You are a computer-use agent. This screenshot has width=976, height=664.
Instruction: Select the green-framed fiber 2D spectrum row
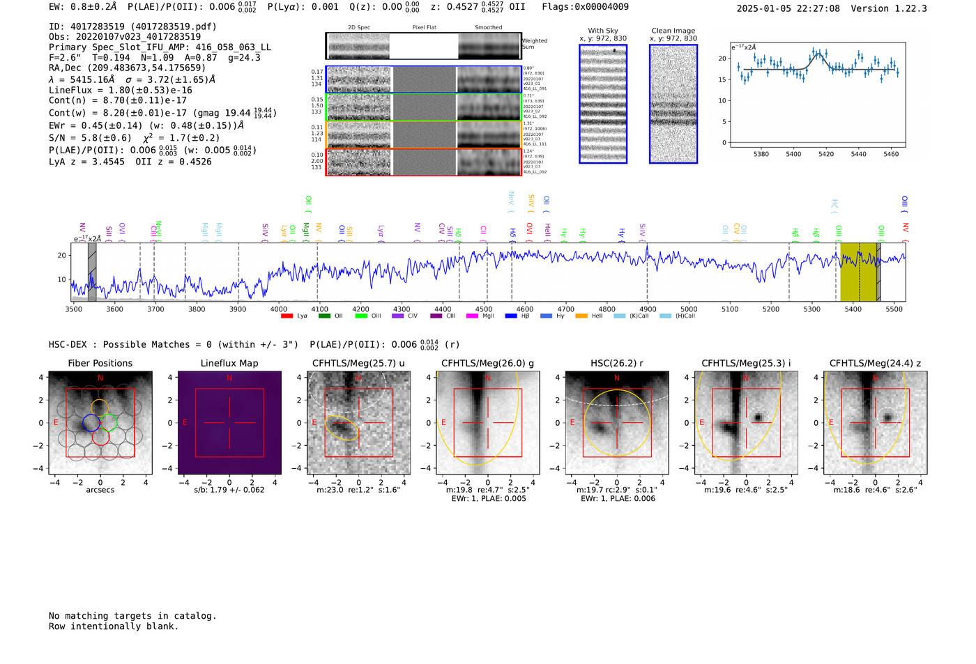coord(424,107)
